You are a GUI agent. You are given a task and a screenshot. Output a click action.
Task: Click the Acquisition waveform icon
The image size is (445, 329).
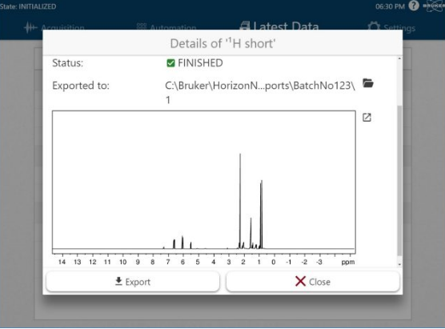[30, 28]
